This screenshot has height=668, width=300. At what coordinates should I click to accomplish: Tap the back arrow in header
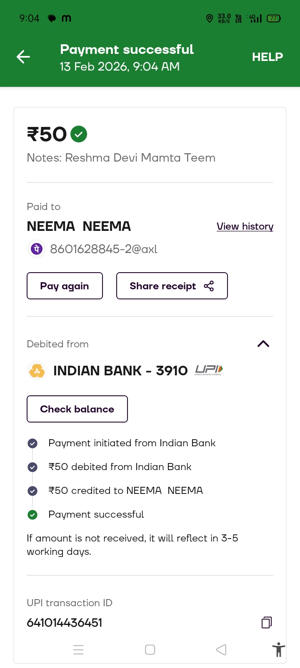23,57
